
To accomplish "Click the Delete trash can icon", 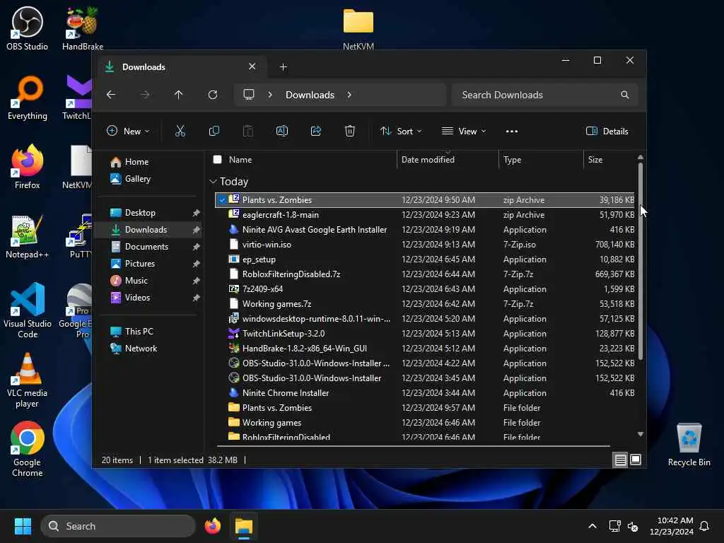I will point(350,131).
